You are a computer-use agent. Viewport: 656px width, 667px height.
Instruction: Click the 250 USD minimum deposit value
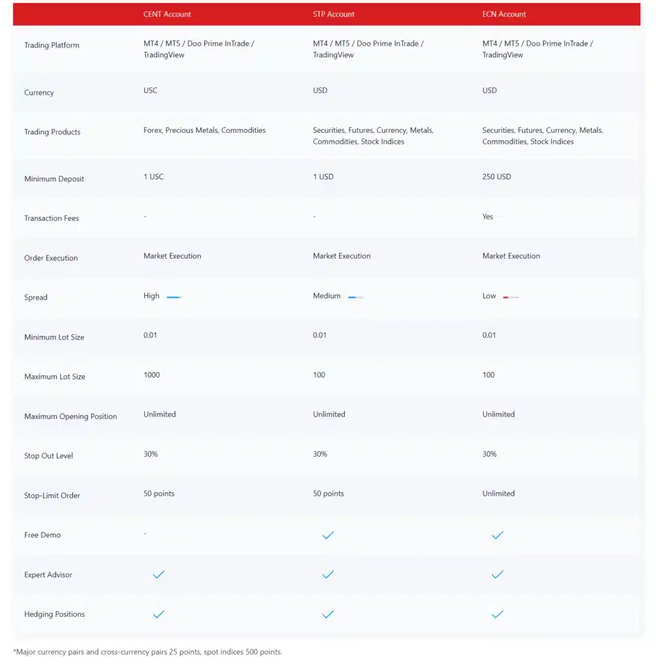point(496,177)
